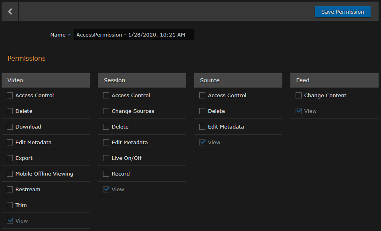Viewport: 381px width, 231px height.
Task: Toggle the Video Download checkbox
Action: point(10,127)
